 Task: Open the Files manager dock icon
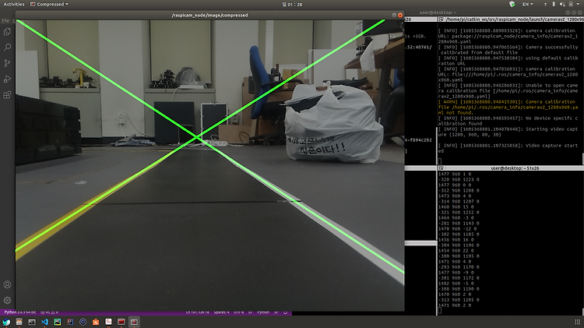pos(19,322)
